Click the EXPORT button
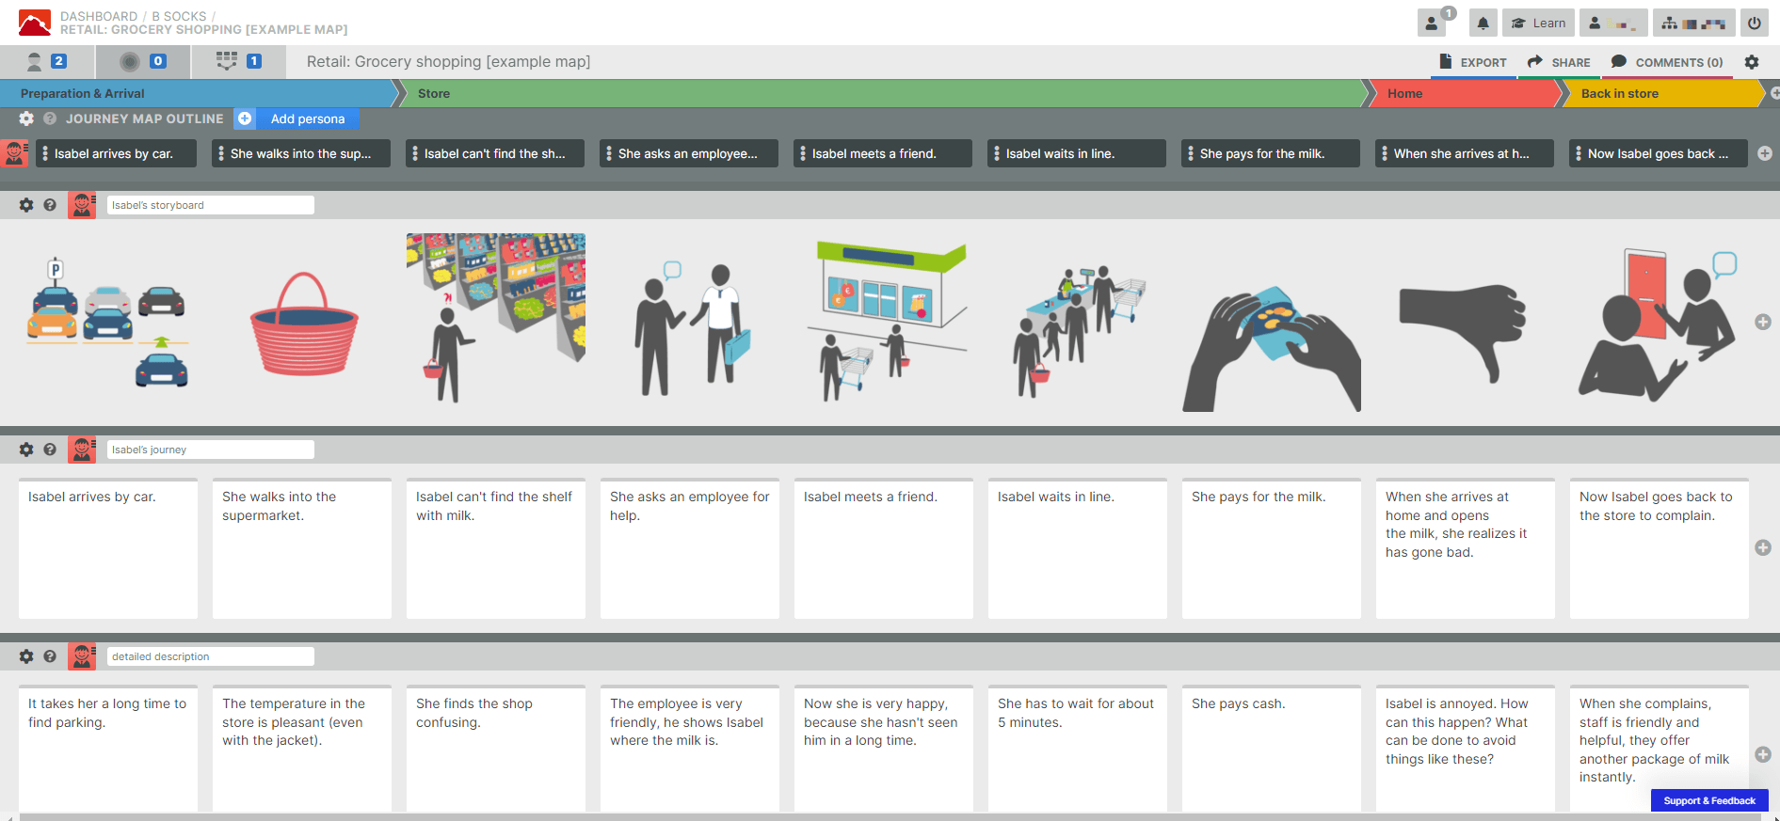 point(1473,62)
